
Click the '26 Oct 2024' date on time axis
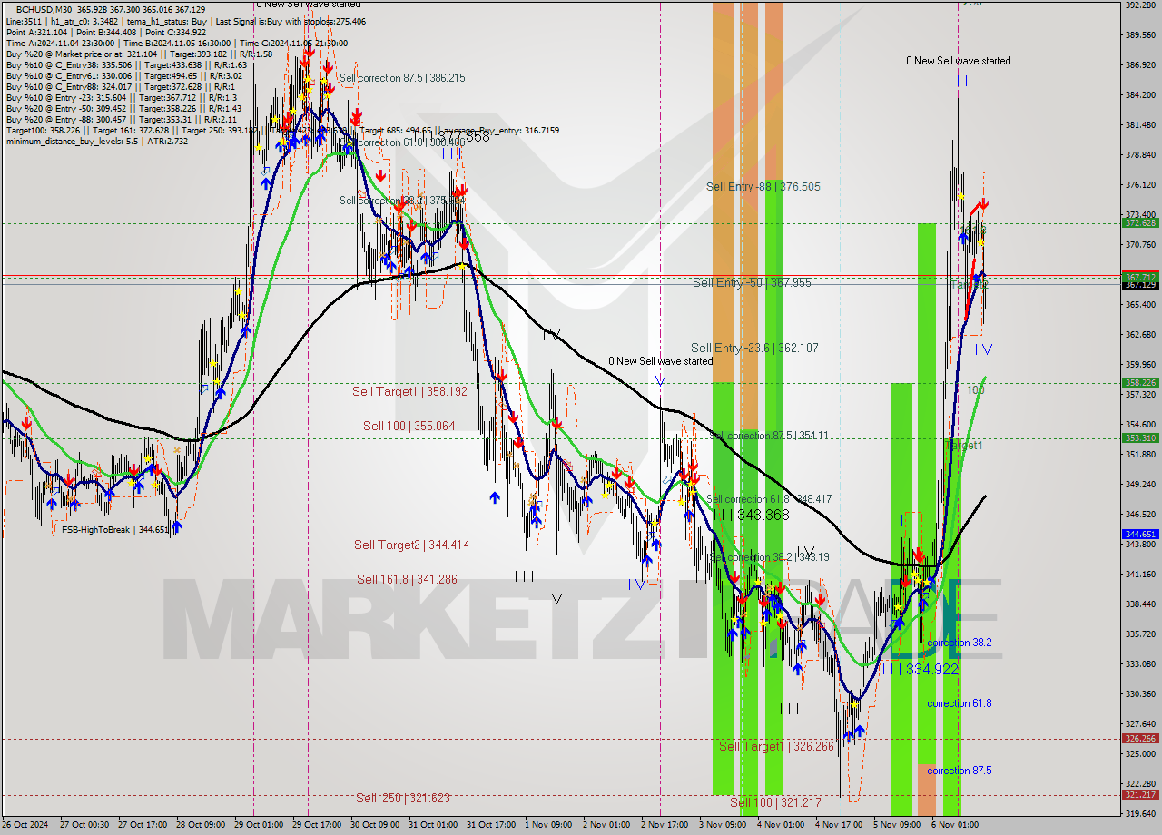[25, 825]
